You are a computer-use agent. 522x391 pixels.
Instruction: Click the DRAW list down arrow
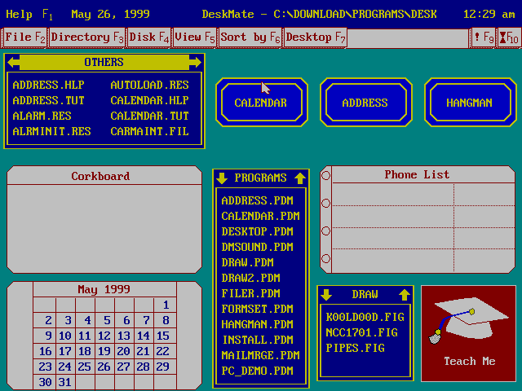click(326, 294)
